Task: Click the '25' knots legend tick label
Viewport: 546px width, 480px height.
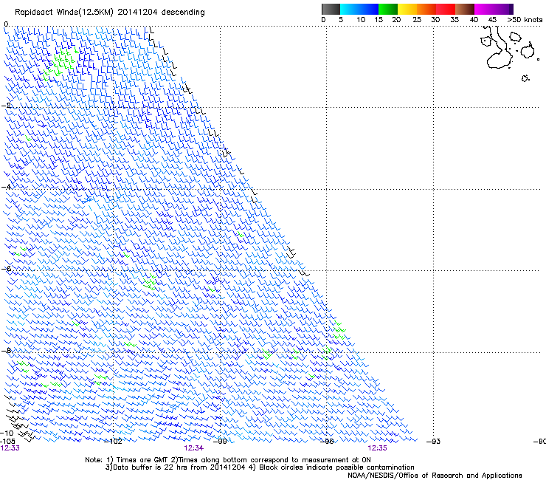Action: [x=416, y=19]
